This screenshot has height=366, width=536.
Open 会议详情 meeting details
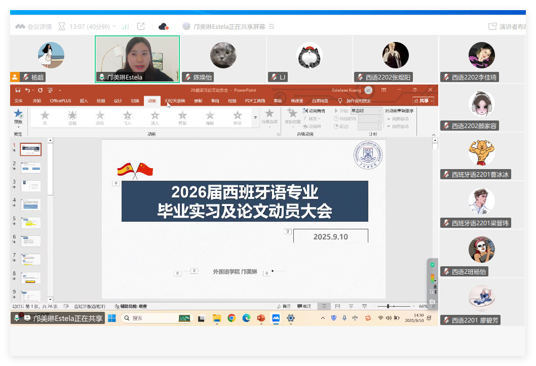pos(33,26)
